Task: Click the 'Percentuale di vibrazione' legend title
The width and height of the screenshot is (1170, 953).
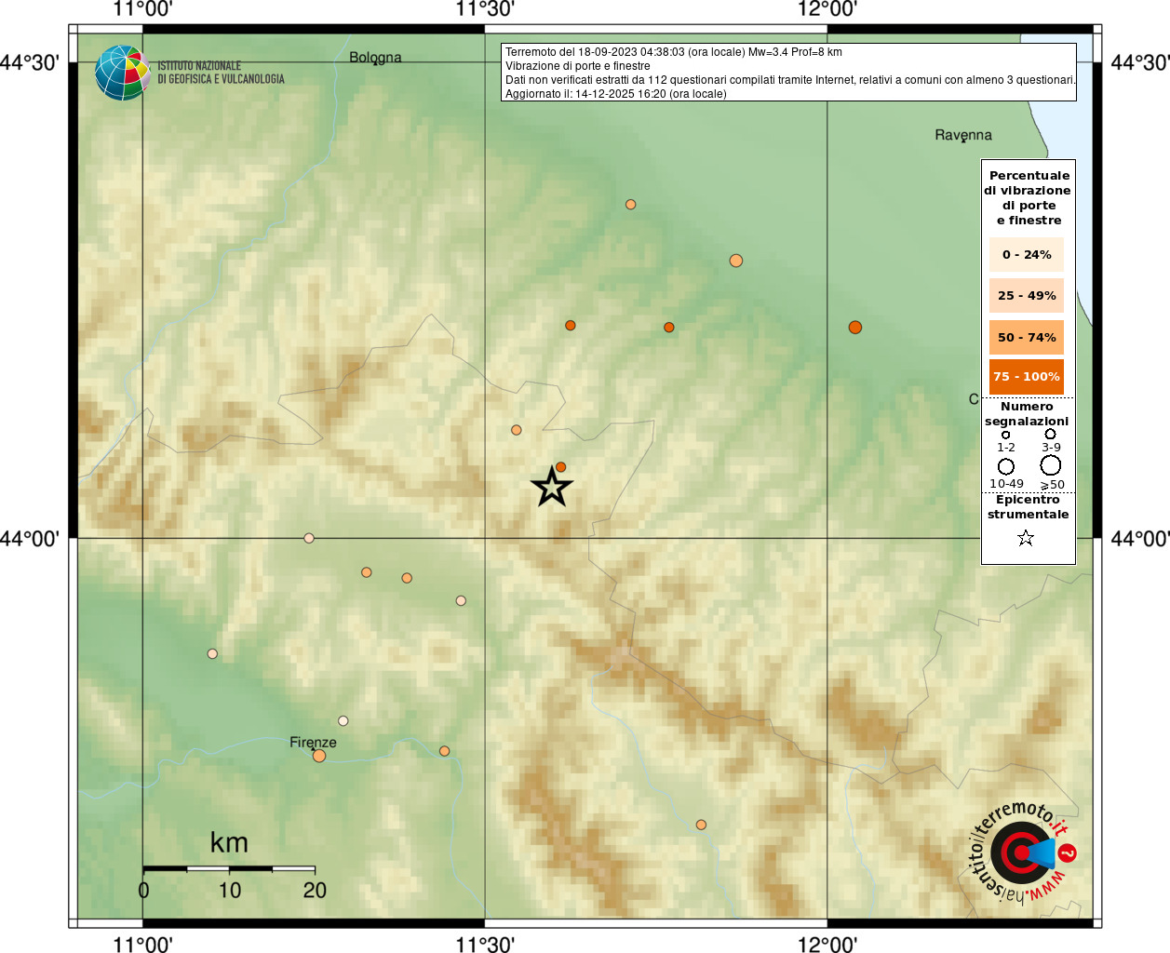Action: pos(1028,198)
